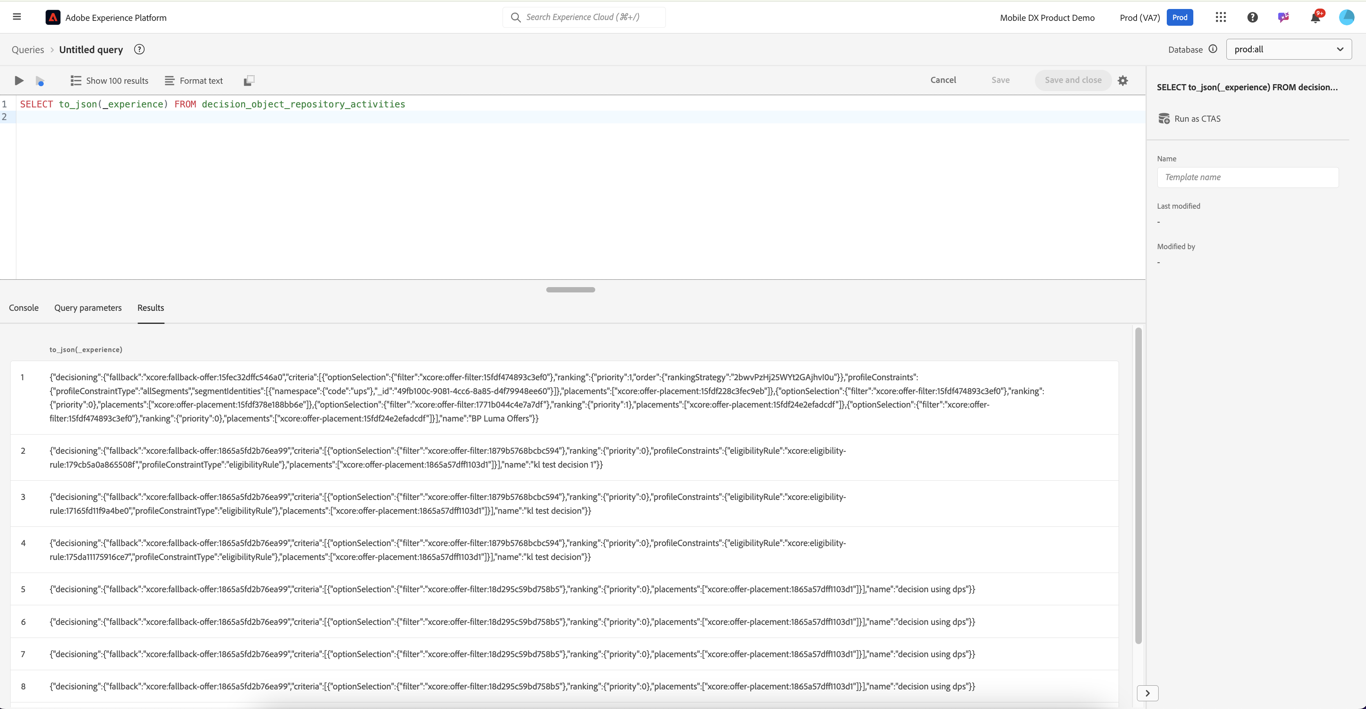Click the Show 100 results button

pos(109,80)
